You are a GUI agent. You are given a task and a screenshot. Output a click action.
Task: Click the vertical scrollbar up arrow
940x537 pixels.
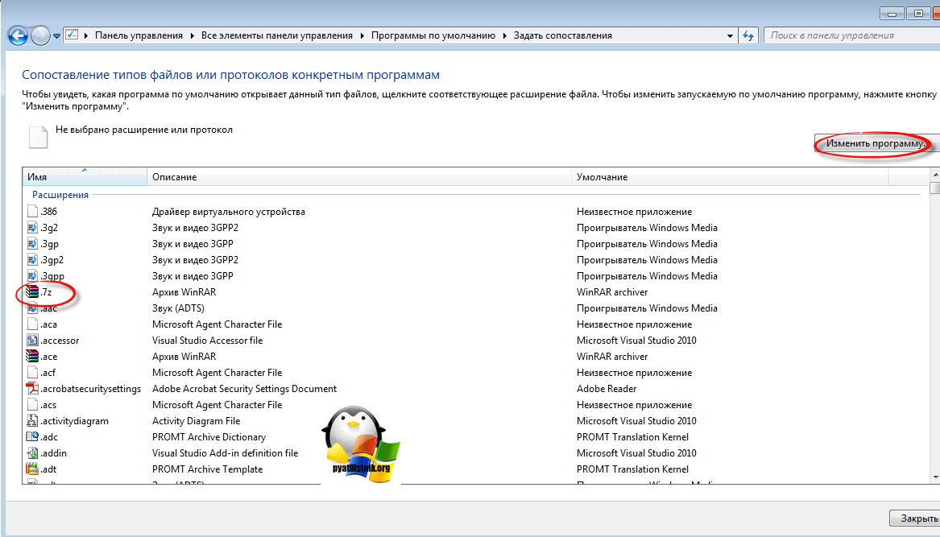(934, 174)
